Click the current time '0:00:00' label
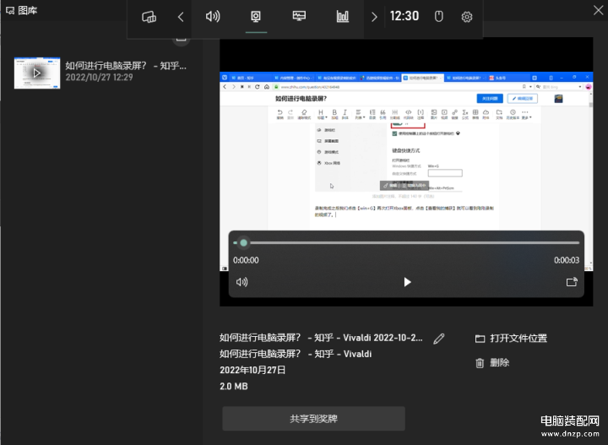608x445 pixels. (246, 260)
